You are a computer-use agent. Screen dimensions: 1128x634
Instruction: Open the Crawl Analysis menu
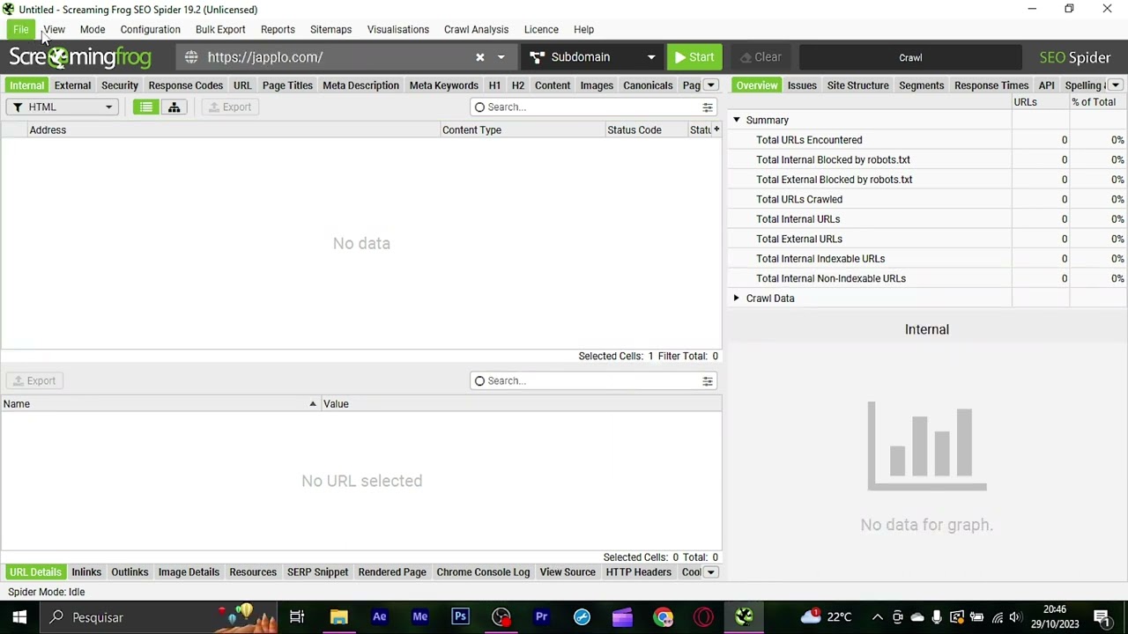476,29
